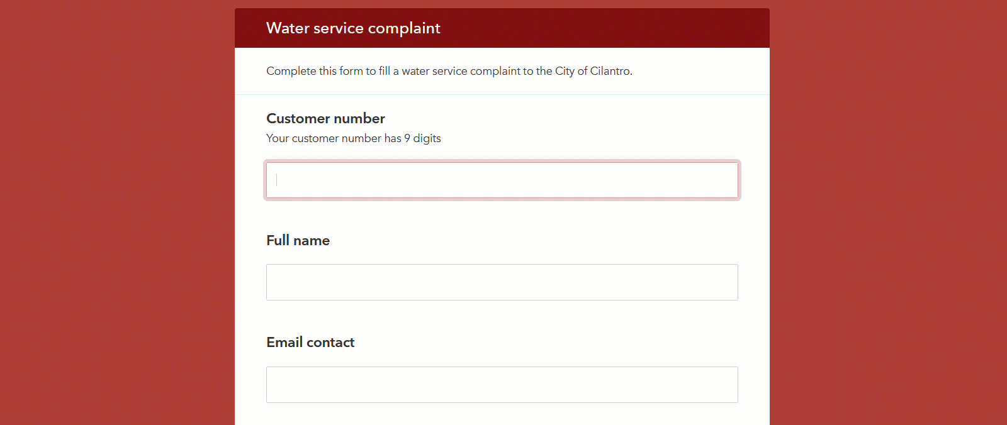
Task: Click the word "contact" in Email contact label
Action: point(330,343)
